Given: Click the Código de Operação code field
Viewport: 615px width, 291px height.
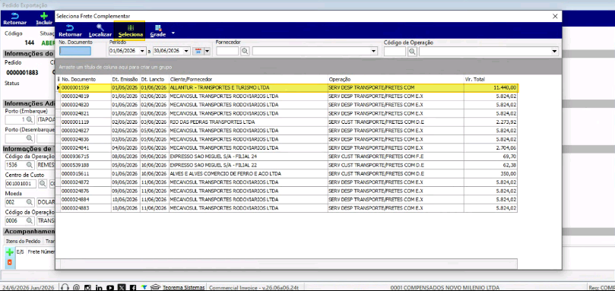Looking at the screenshot, I should pos(395,51).
